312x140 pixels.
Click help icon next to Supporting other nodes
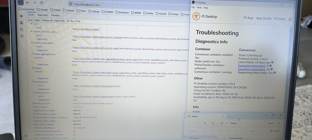click(x=275, y=73)
